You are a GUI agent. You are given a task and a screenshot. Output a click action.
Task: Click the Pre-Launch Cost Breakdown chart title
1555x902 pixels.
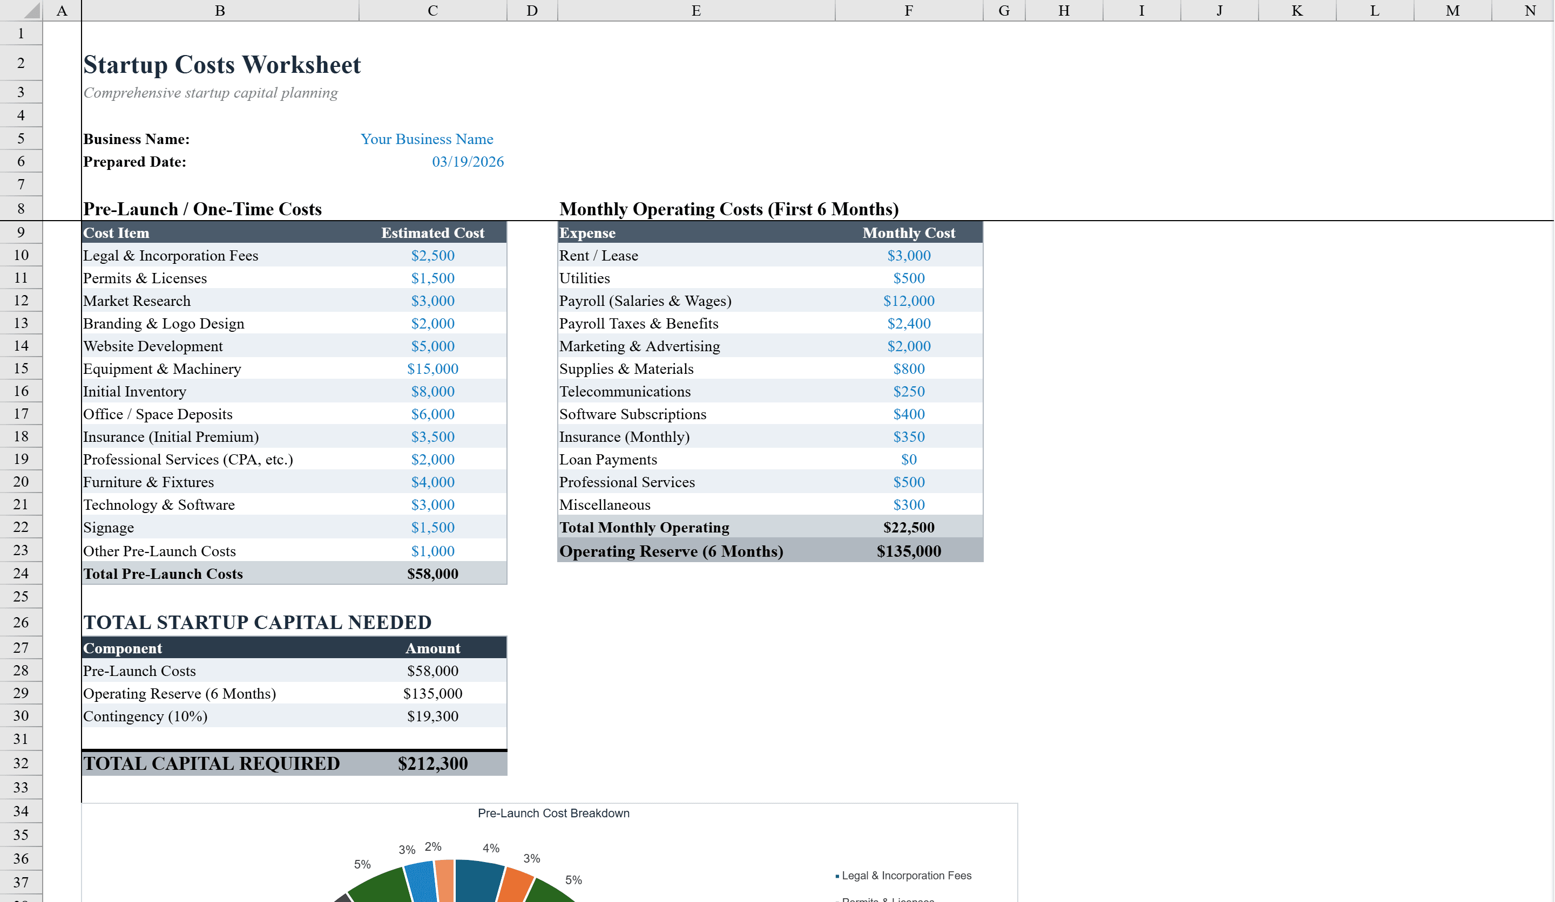[553, 813]
